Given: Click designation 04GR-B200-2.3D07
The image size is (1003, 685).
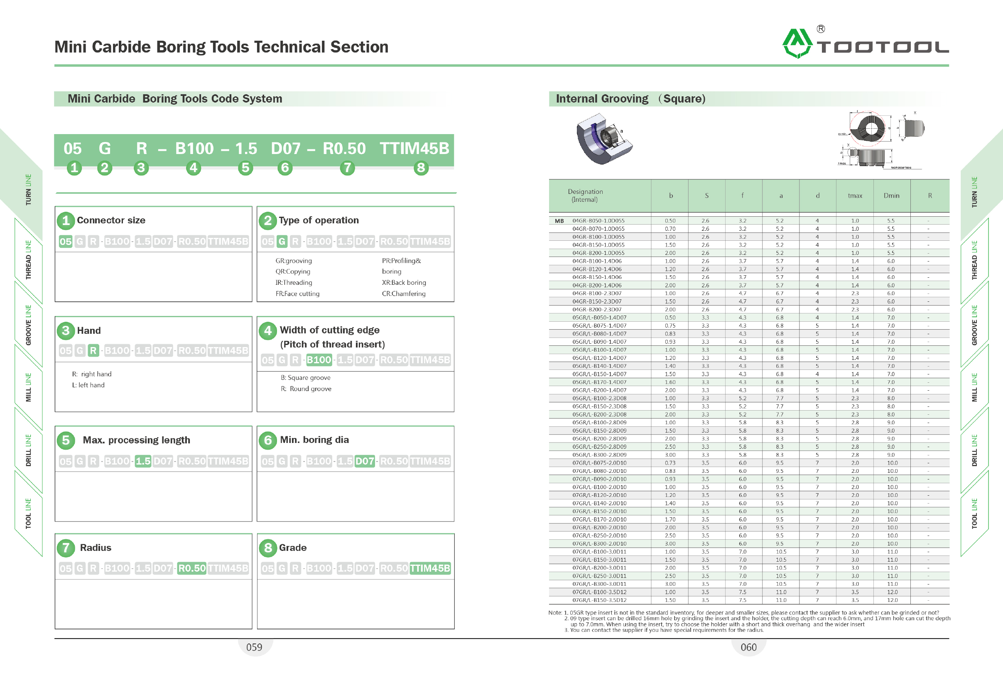Looking at the screenshot, I should [x=597, y=310].
